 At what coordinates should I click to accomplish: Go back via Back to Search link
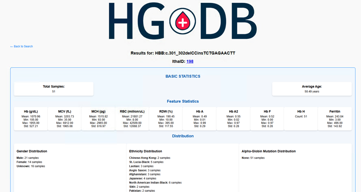(x=21, y=47)
